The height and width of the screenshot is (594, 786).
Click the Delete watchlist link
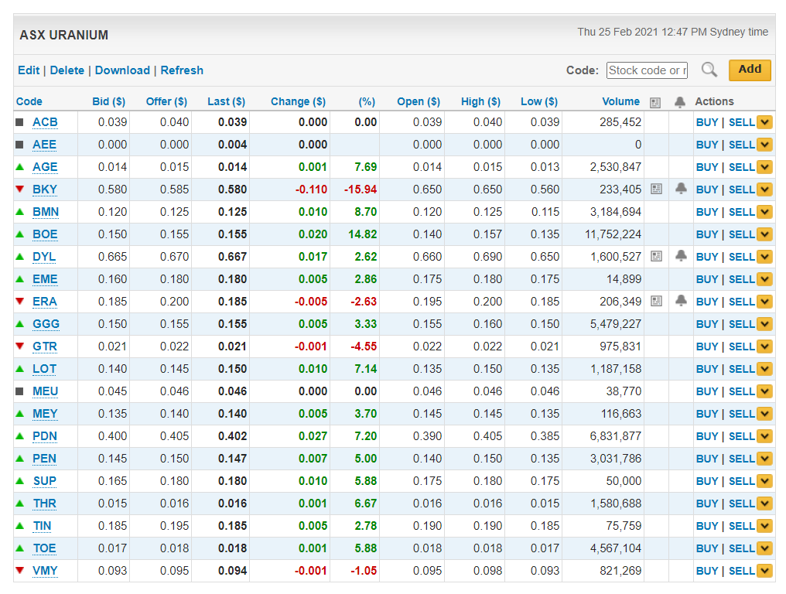coord(67,70)
